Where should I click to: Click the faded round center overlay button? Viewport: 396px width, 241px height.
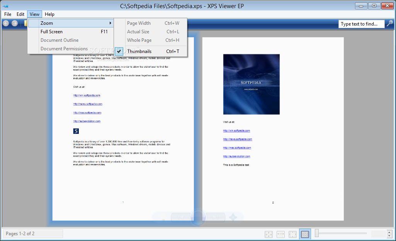click(x=198, y=217)
